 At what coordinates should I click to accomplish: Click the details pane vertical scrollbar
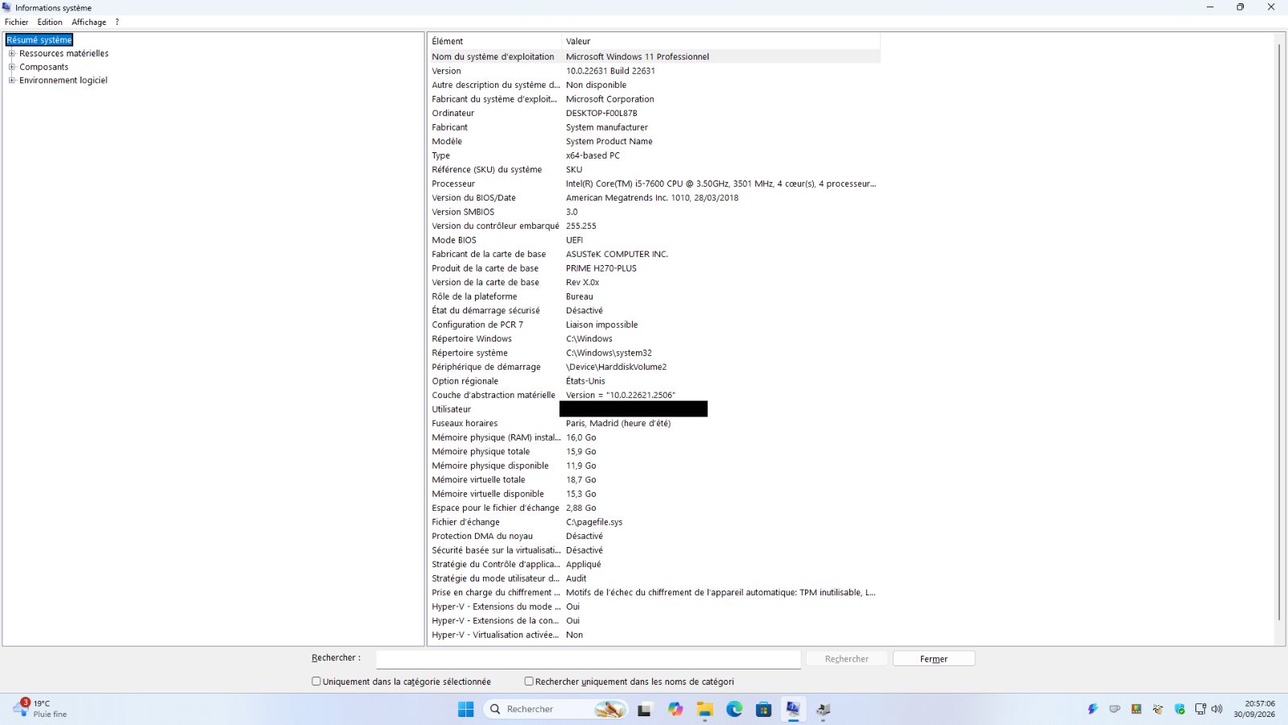(1279, 332)
